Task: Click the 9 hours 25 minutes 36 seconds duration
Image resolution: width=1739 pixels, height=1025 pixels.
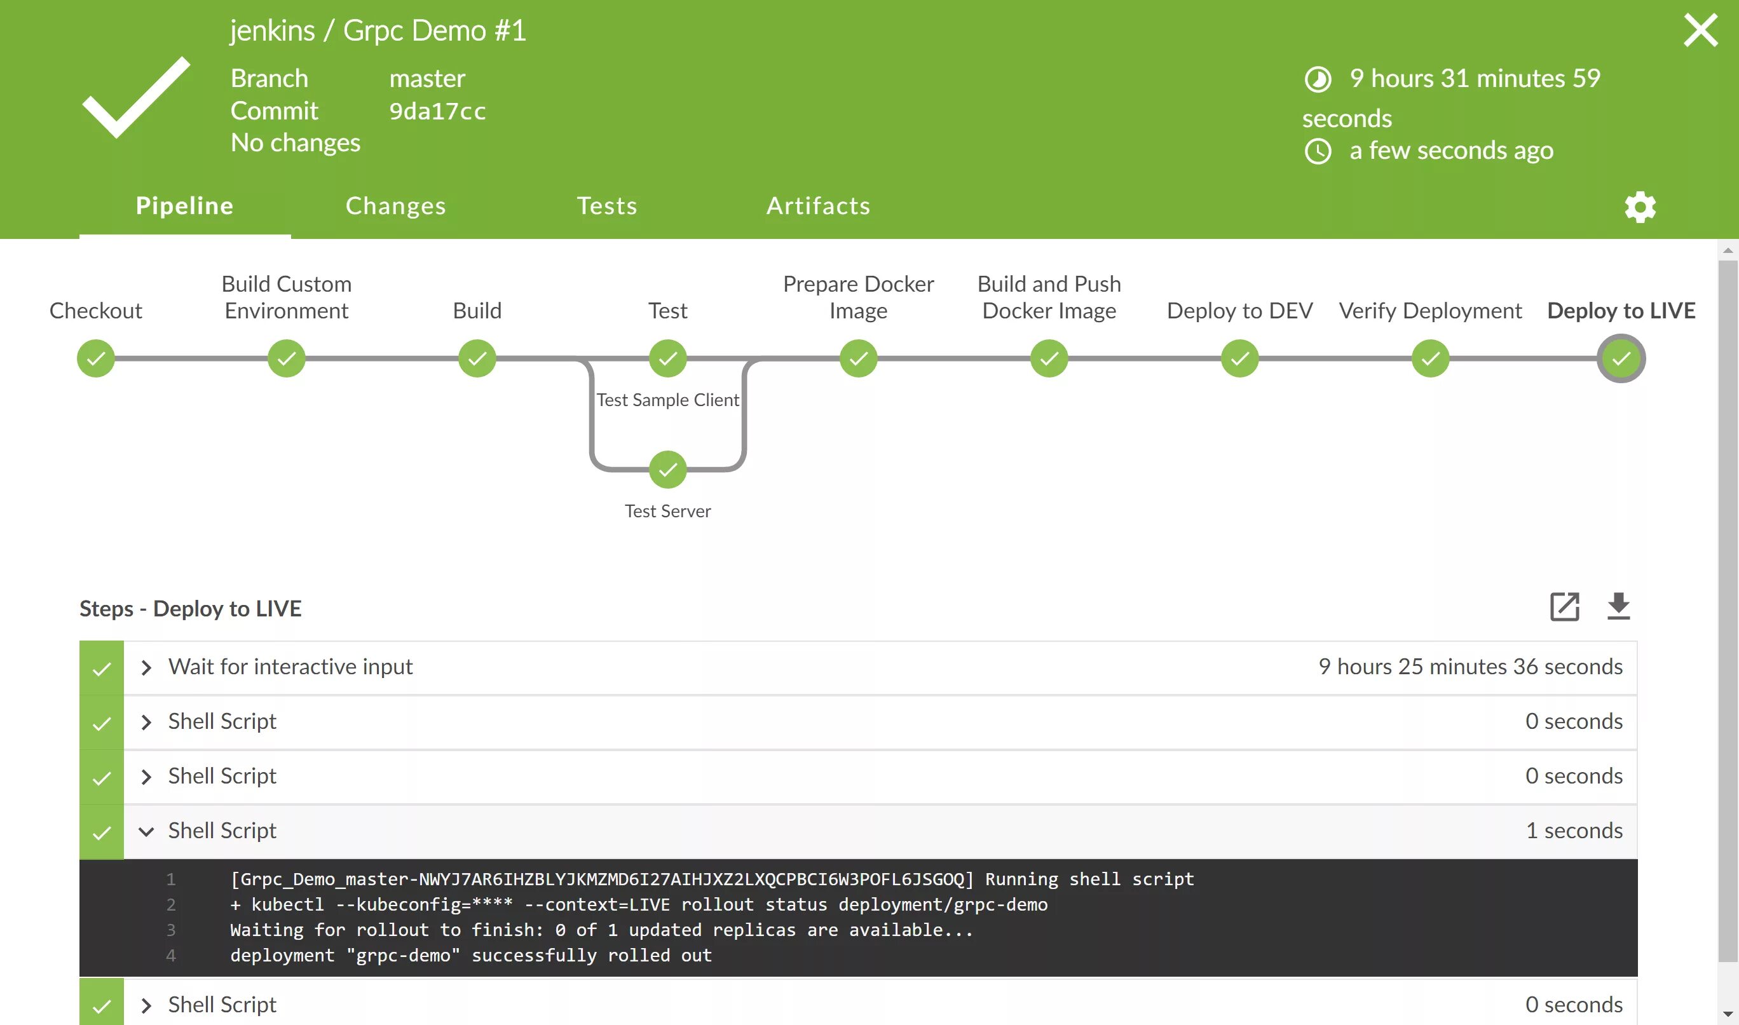Action: tap(1470, 667)
